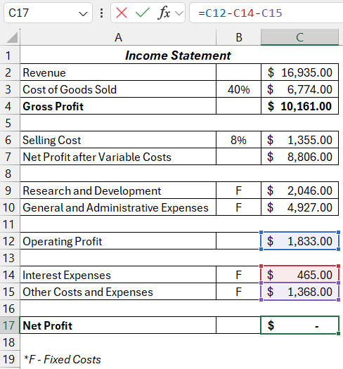Select the F cell beside Interest Expenses
Image resolution: width=343 pixels, height=369 pixels.
pos(238,275)
